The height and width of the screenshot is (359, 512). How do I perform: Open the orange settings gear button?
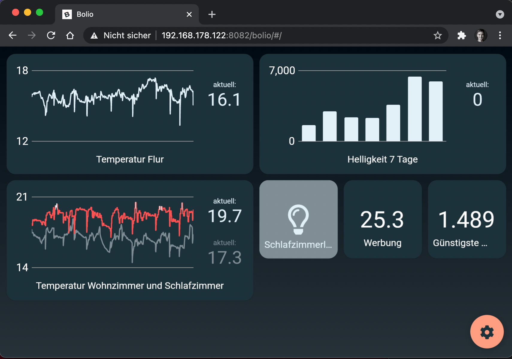click(487, 331)
